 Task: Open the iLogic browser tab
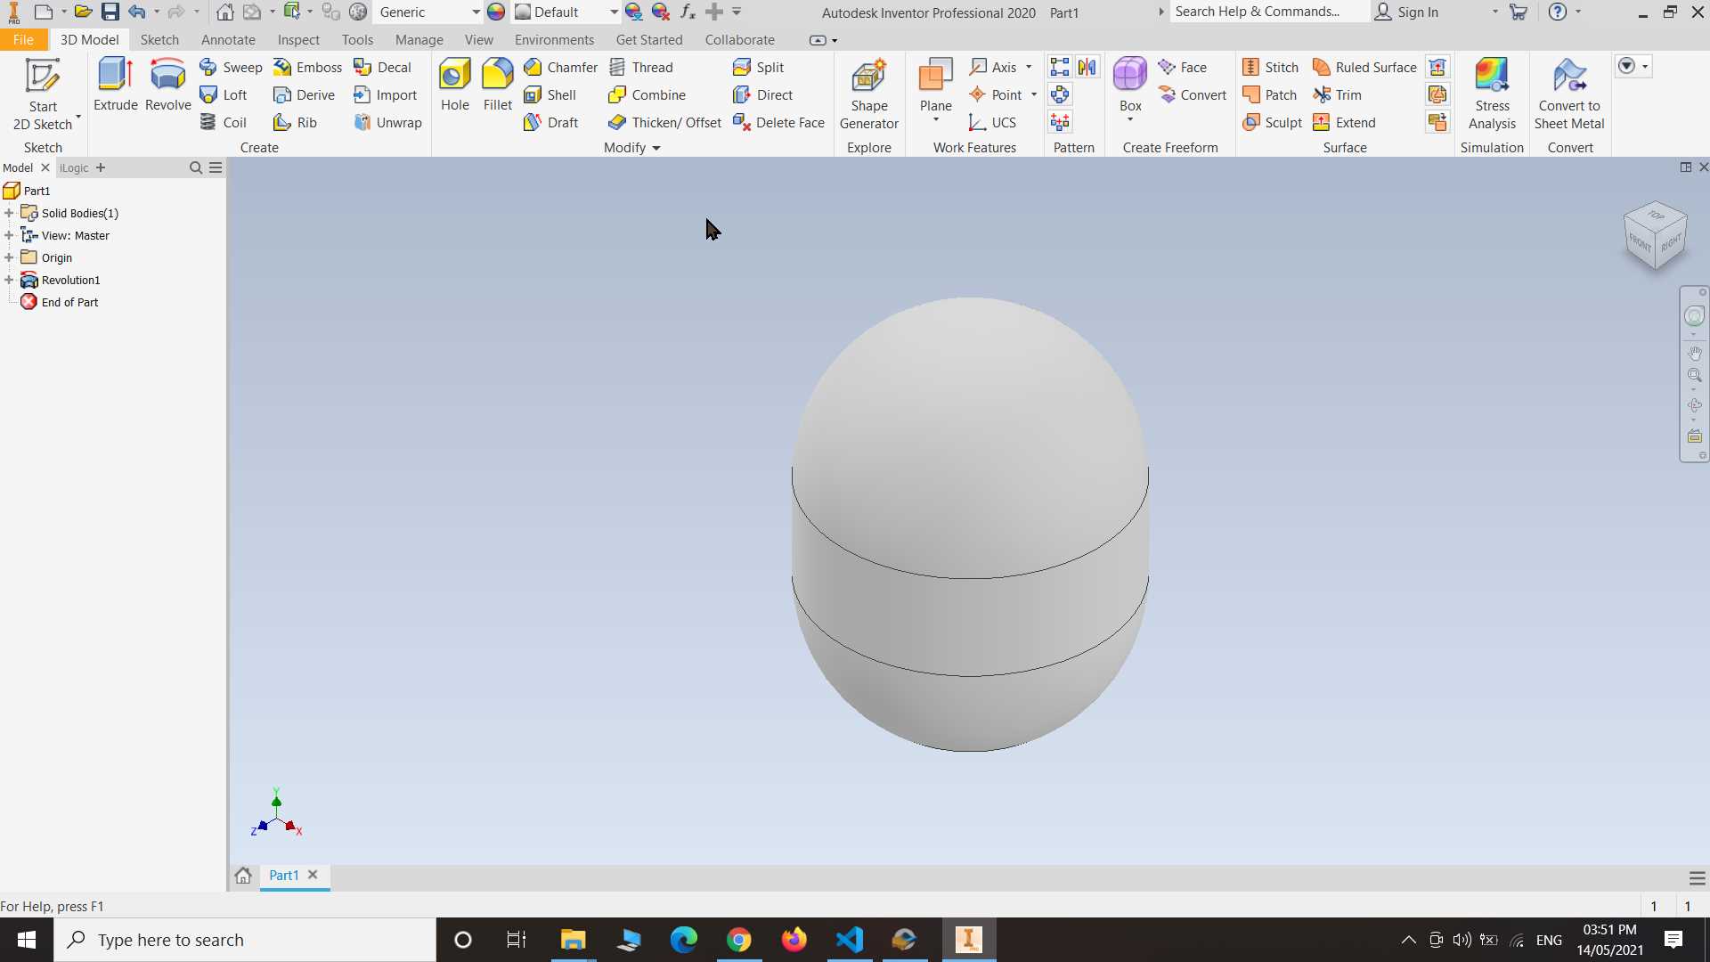tap(74, 167)
